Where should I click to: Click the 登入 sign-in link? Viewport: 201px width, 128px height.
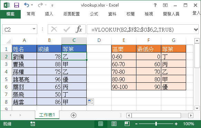197,13
